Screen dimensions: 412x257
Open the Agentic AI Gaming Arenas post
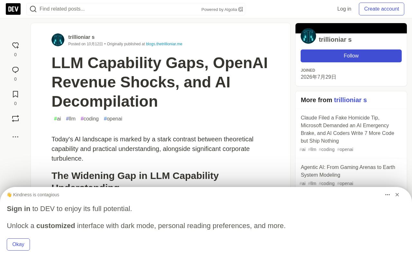pyautogui.click(x=348, y=171)
